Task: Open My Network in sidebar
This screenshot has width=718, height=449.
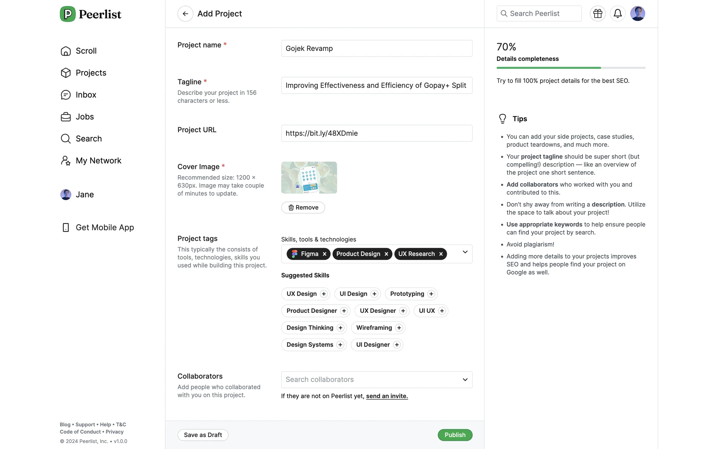Action: tap(98, 161)
